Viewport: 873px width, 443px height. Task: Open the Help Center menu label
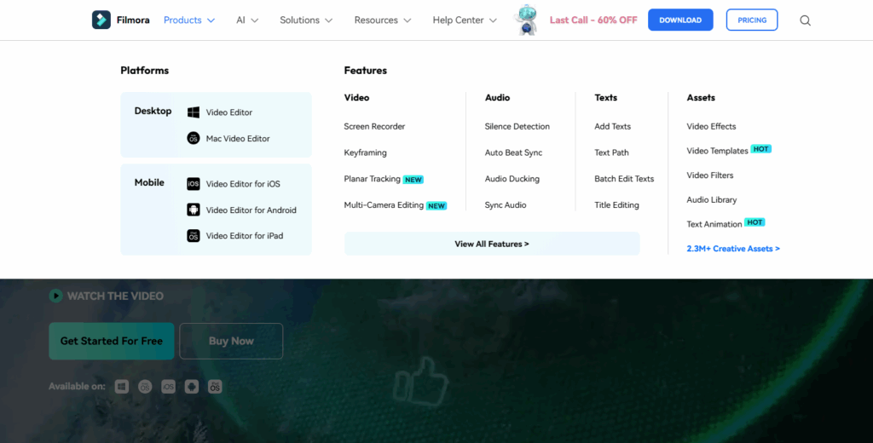(x=458, y=20)
